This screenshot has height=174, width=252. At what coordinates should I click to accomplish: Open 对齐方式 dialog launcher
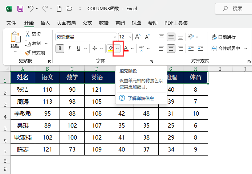249,62
